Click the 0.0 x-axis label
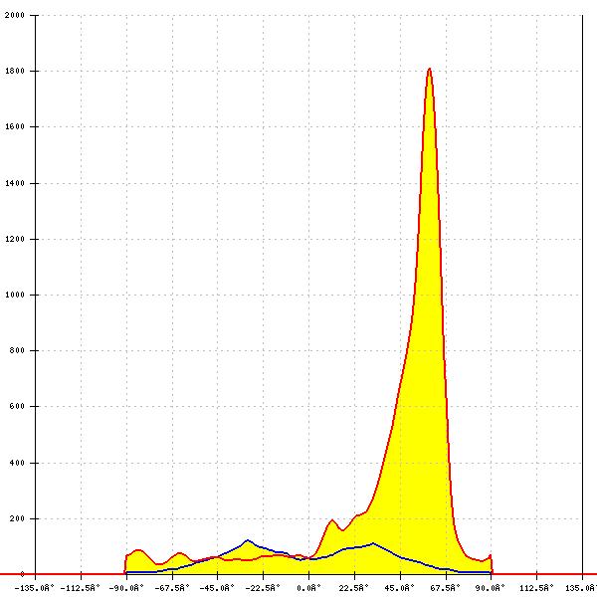597x597 pixels. click(x=310, y=588)
